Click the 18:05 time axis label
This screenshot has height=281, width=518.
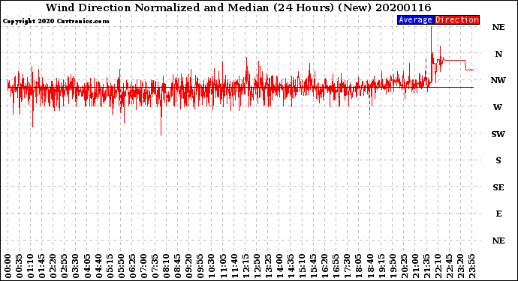359,266
